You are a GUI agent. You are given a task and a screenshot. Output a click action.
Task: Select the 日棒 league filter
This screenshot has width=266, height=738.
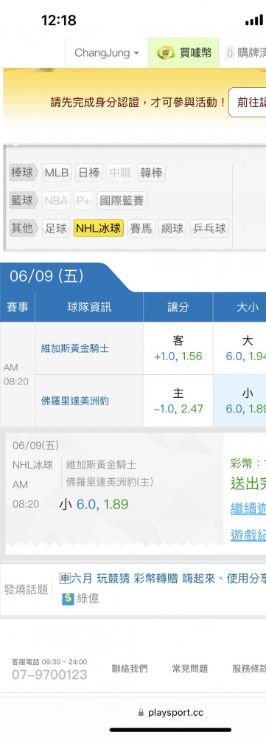click(x=89, y=173)
